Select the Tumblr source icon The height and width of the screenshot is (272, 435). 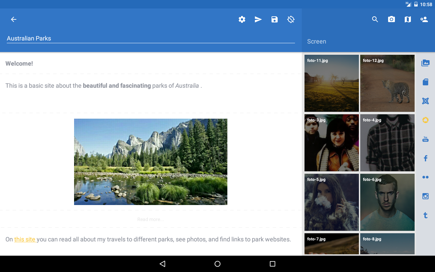point(425,215)
